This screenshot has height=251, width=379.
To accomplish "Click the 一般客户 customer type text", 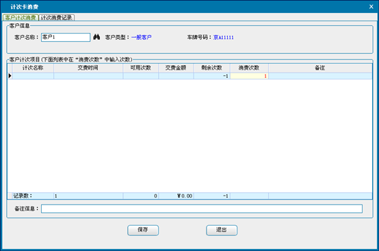I will click(x=142, y=37).
